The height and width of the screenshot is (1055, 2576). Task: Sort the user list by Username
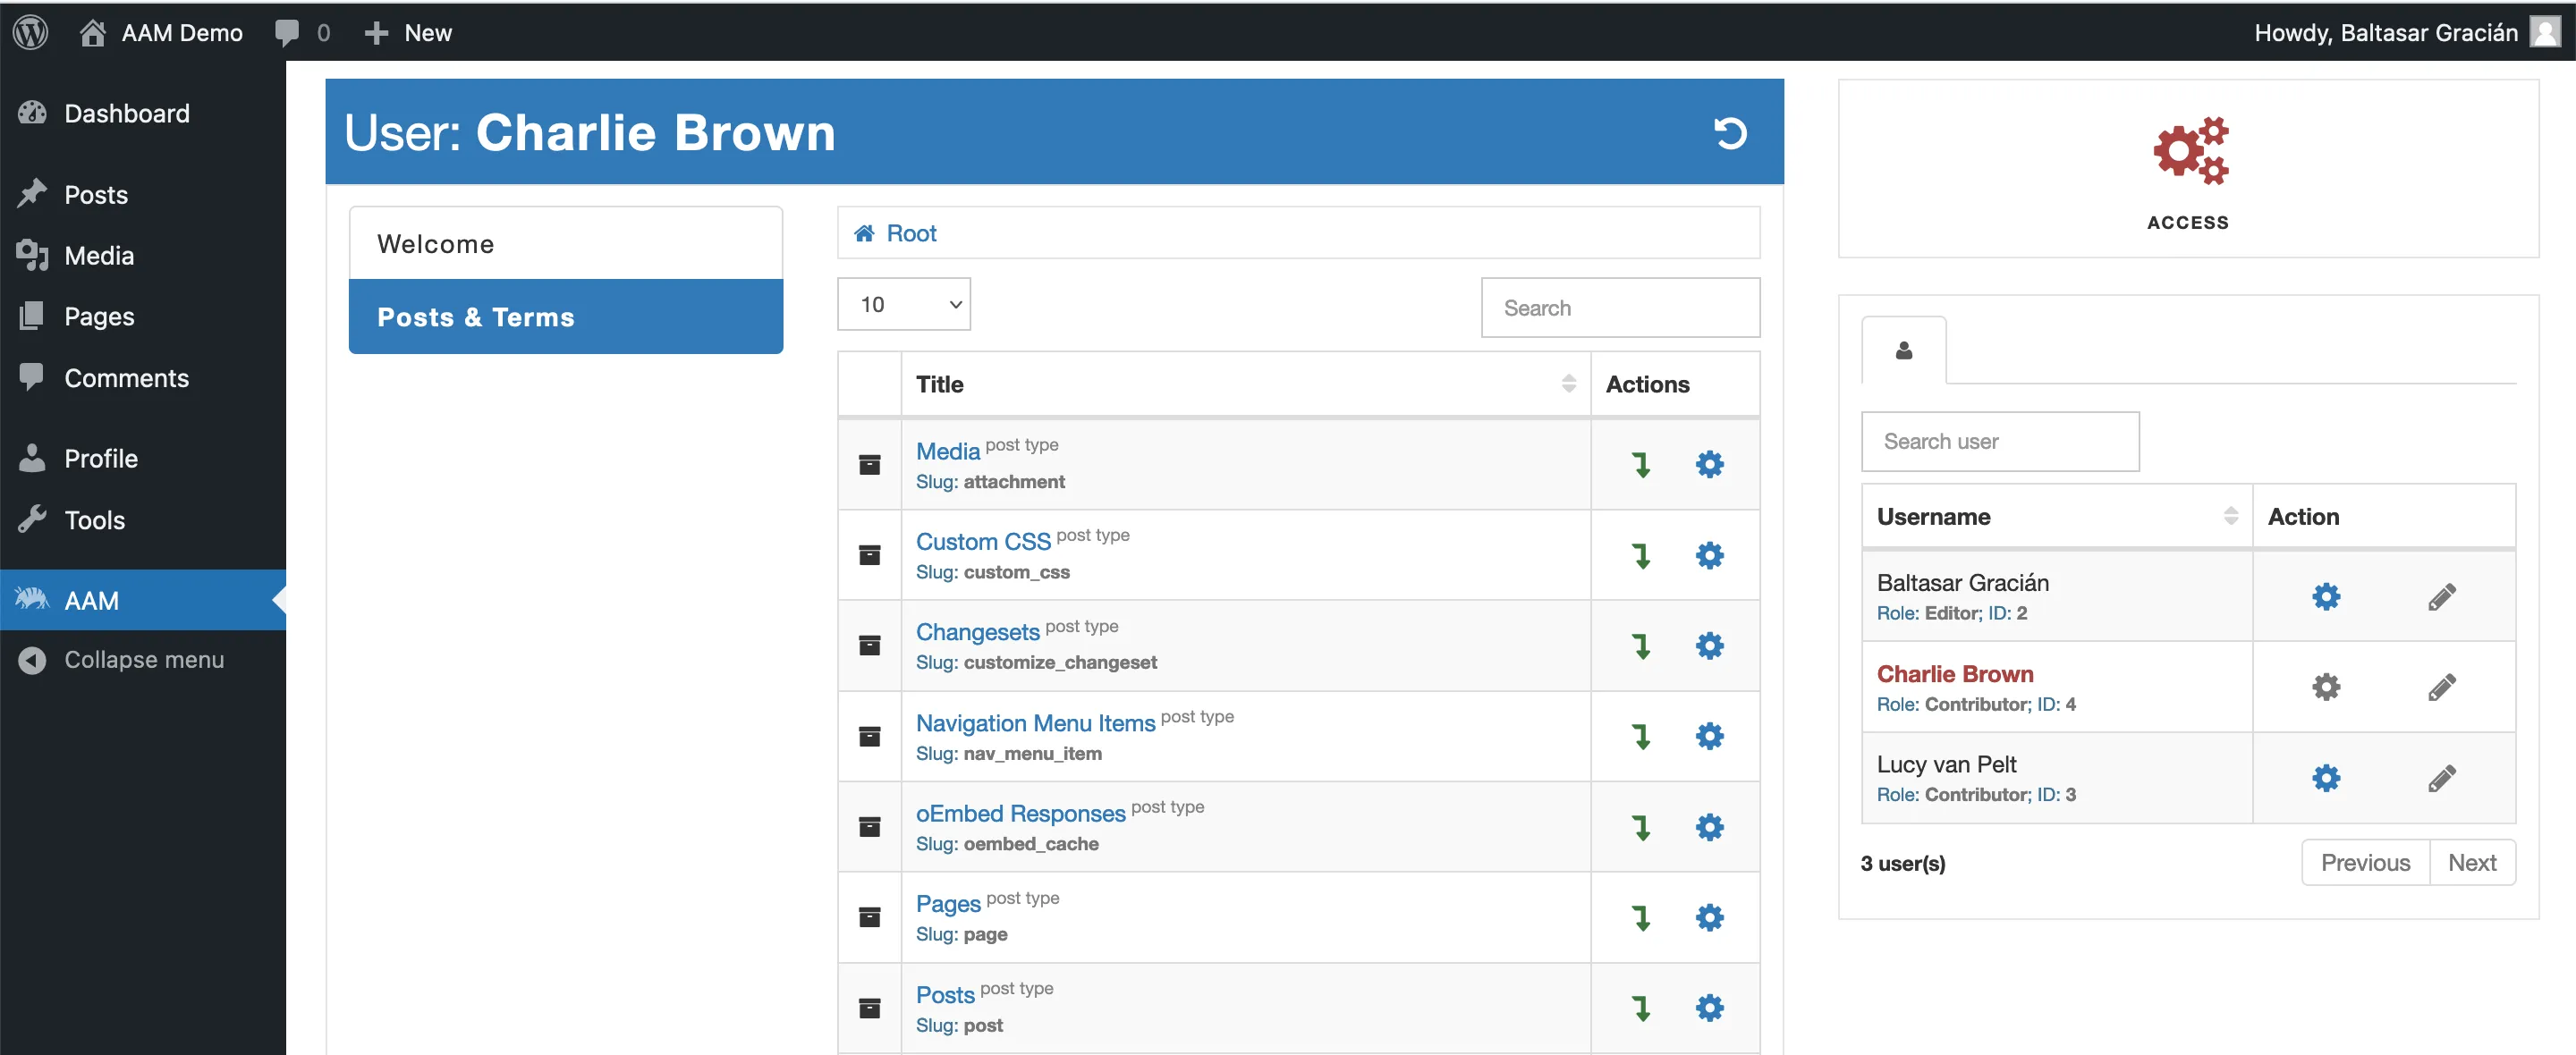[2056, 517]
